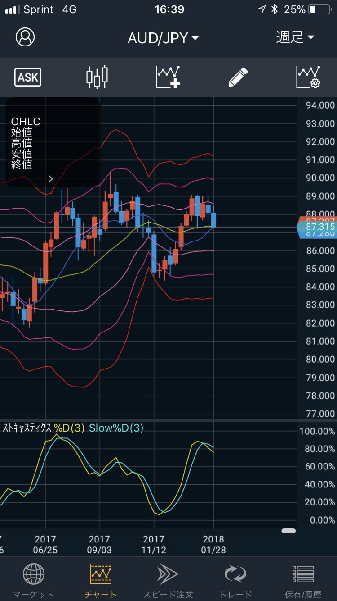The width and height of the screenshot is (337, 601).
Task: Open the chart indicator settings icon
Action: 308,77
